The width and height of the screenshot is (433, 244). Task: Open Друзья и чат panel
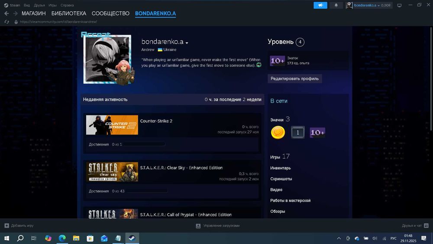415,226
